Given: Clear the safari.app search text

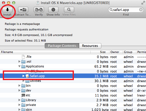Looking at the screenshot, I should 141,10.
